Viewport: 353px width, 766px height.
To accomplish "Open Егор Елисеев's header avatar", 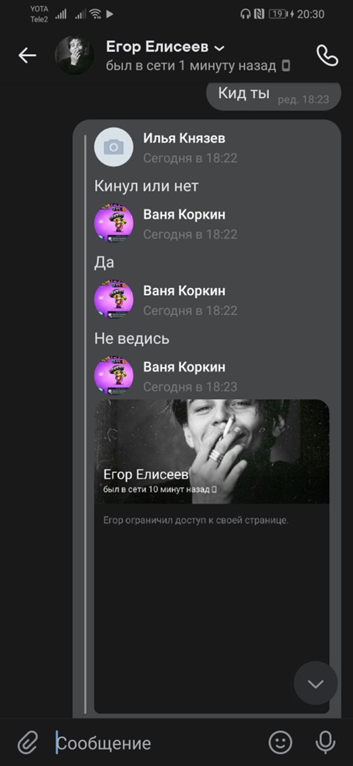I will 74,55.
